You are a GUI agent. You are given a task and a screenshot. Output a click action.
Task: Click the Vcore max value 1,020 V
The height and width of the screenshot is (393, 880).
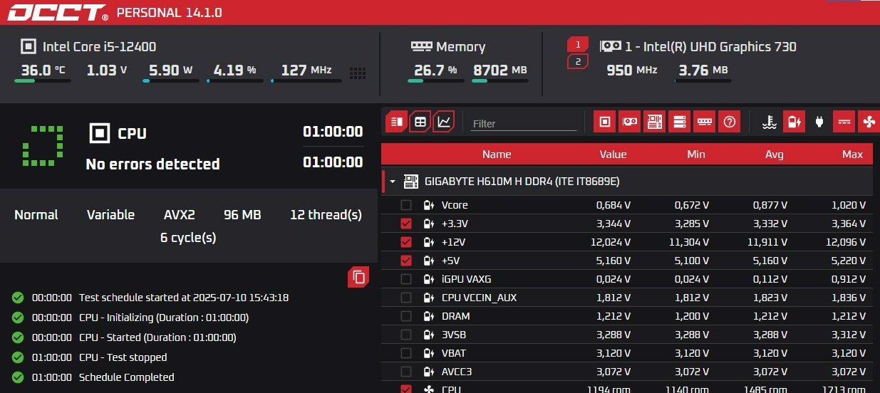tap(848, 205)
